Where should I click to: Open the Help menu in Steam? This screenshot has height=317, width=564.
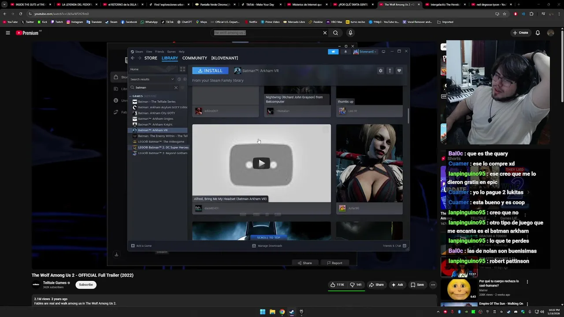[182, 52]
